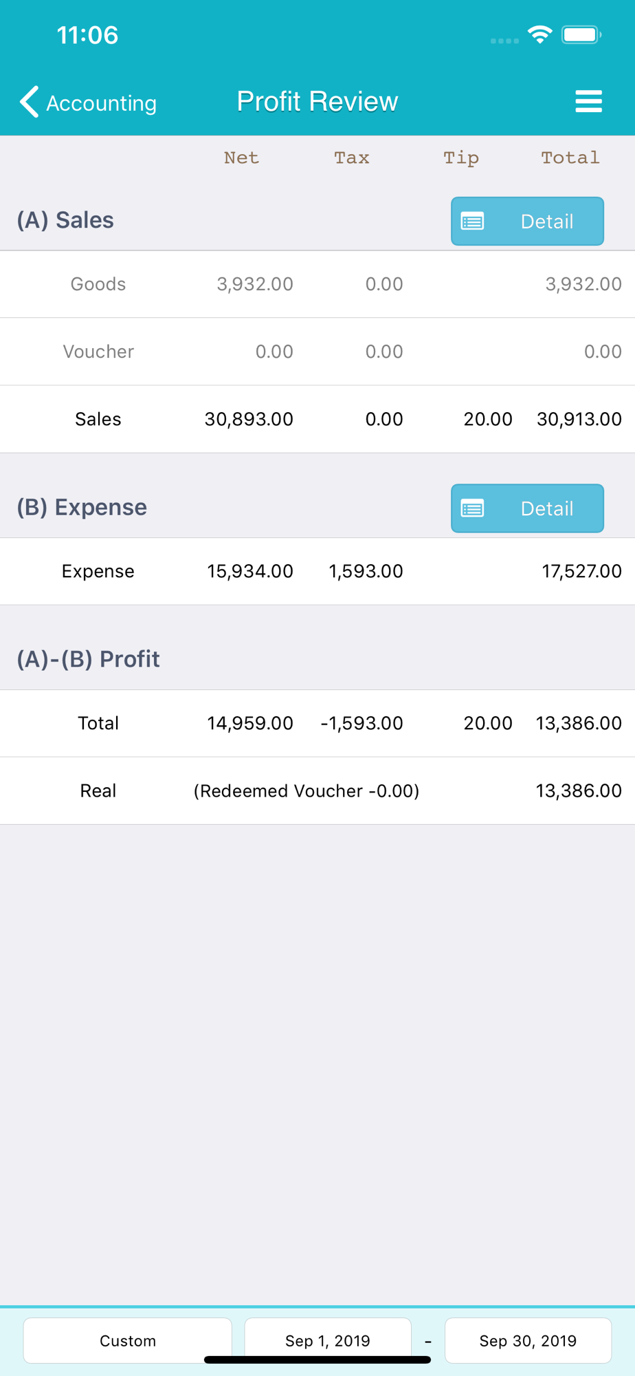Change the start date Sep 1, 2019
The height and width of the screenshot is (1376, 635).
click(x=328, y=1340)
